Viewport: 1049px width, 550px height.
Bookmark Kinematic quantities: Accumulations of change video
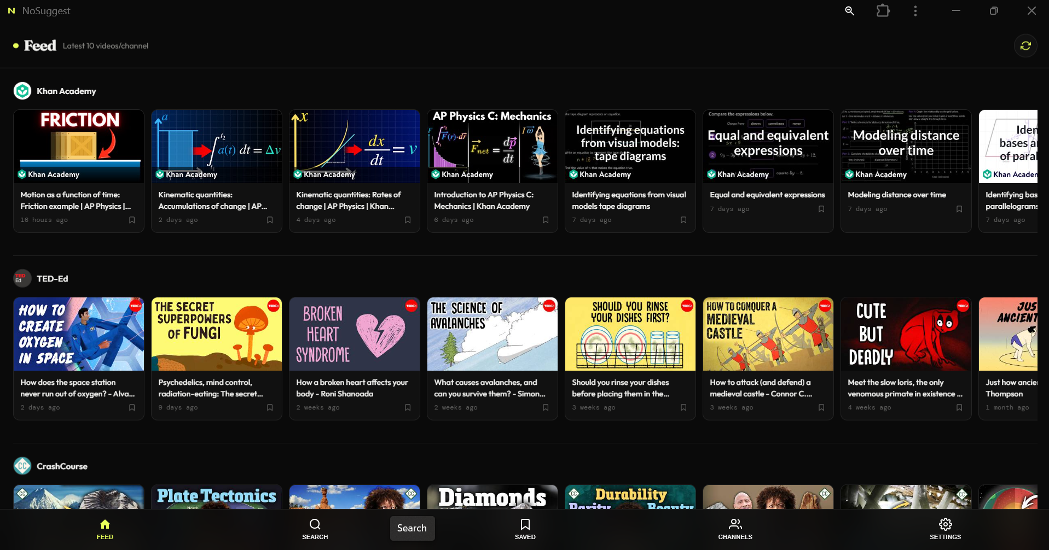tap(270, 220)
